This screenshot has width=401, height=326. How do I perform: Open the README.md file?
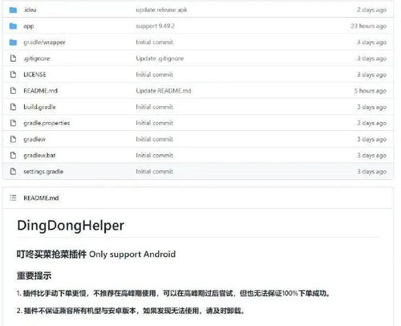point(40,91)
